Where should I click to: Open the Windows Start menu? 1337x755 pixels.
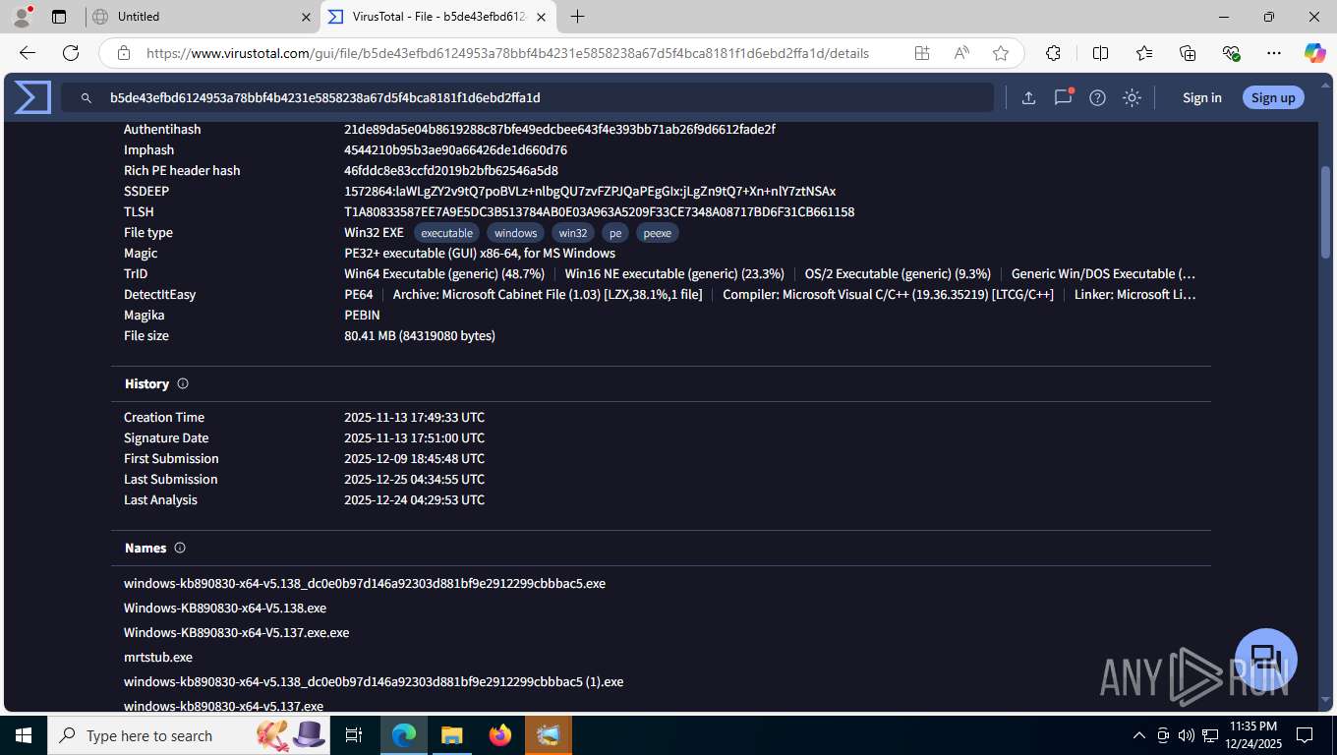click(x=23, y=735)
